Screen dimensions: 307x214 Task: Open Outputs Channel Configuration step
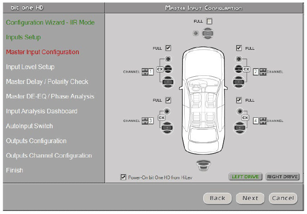(49, 155)
